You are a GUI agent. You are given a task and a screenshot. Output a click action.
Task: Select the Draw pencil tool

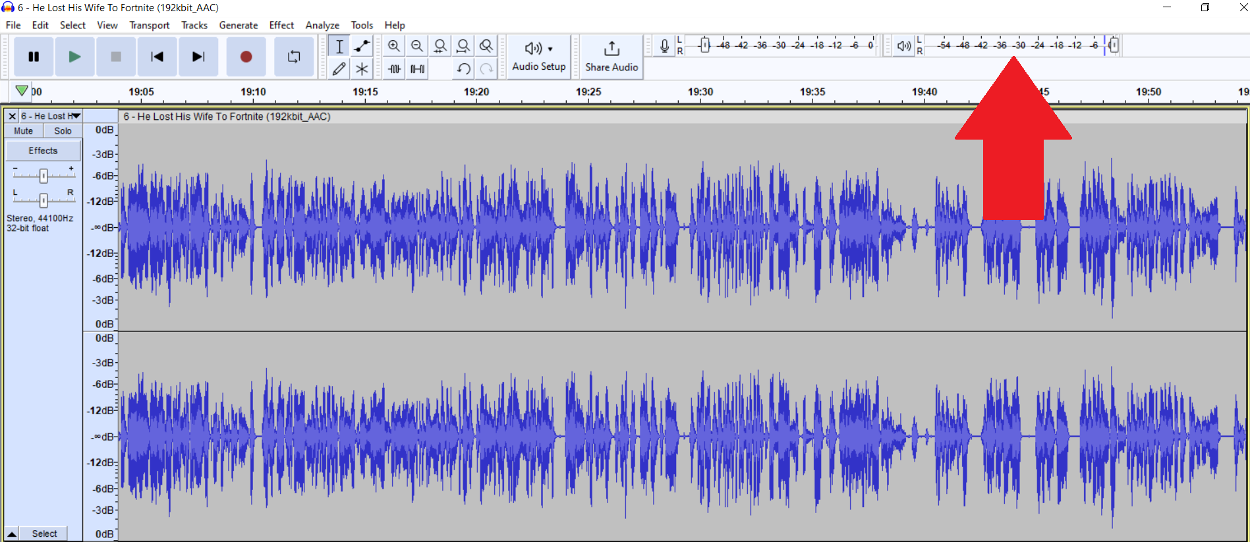(339, 68)
